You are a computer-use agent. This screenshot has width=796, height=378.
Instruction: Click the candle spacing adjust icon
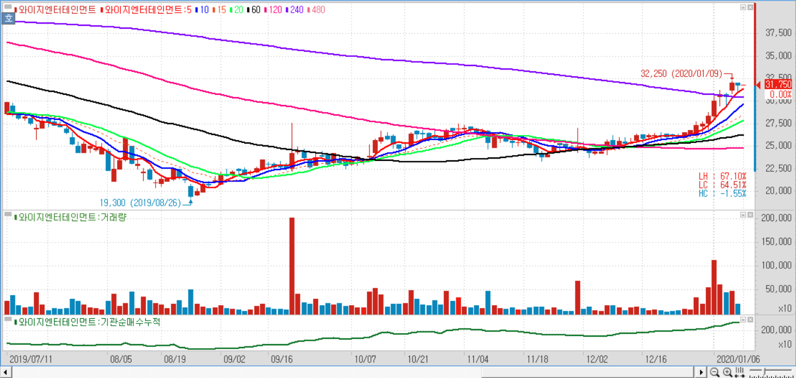(x=740, y=372)
